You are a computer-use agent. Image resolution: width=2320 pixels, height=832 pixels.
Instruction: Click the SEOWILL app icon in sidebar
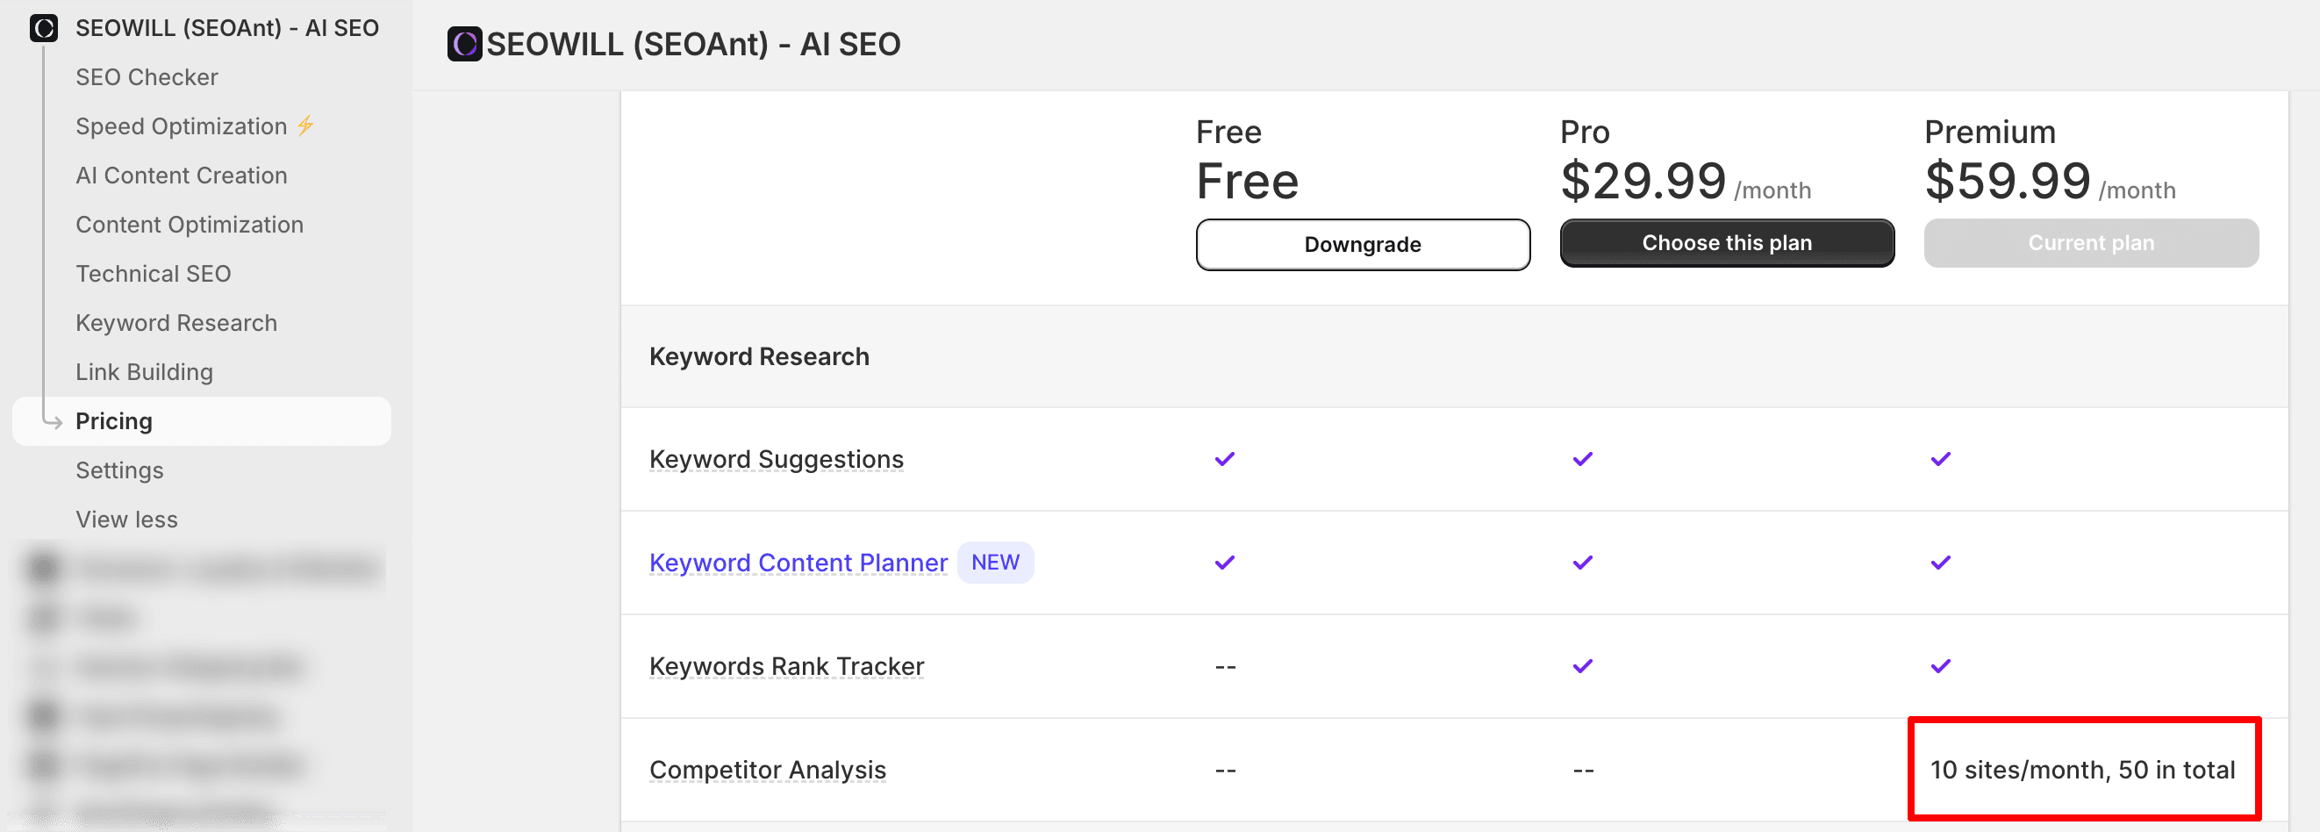pos(43,28)
